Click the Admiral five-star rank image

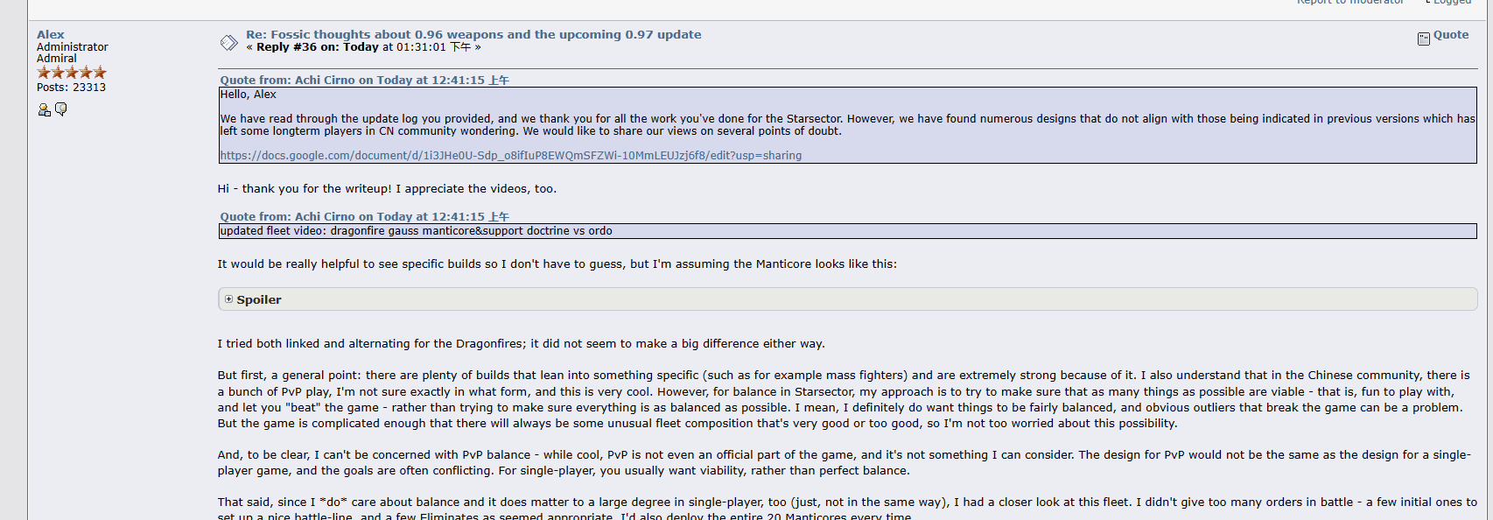(x=72, y=73)
